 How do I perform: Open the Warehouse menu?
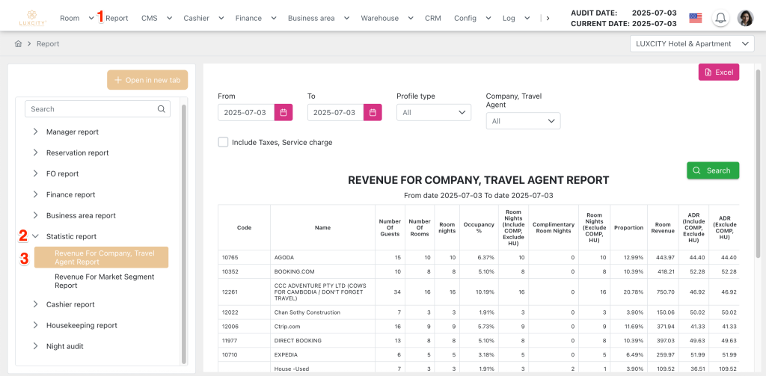(x=386, y=18)
